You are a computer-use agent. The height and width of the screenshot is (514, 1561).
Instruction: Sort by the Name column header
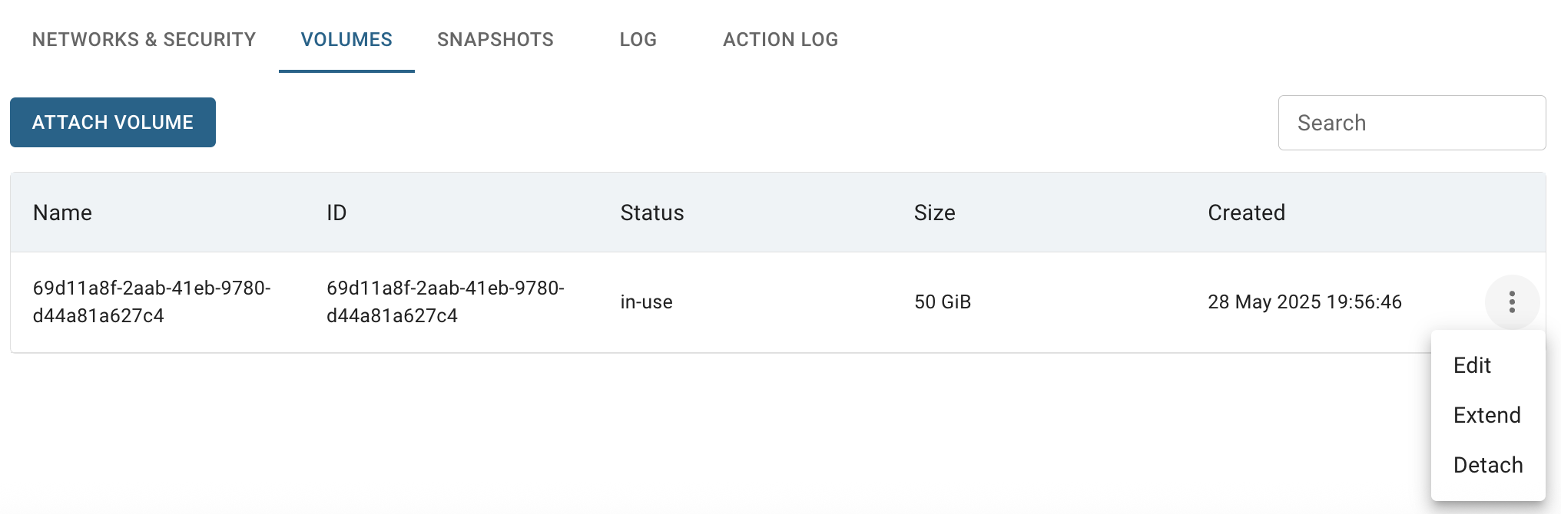pyautogui.click(x=62, y=213)
